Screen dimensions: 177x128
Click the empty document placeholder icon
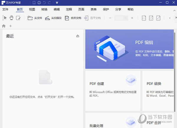(x=46, y=77)
